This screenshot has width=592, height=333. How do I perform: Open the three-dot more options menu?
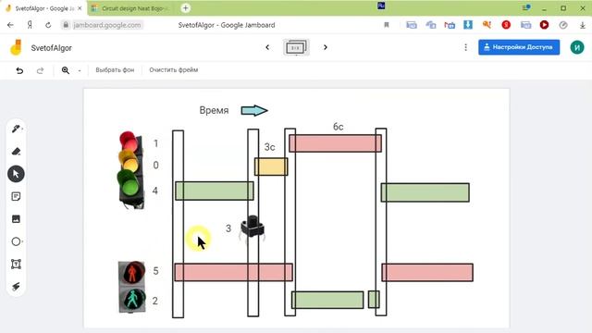465,47
